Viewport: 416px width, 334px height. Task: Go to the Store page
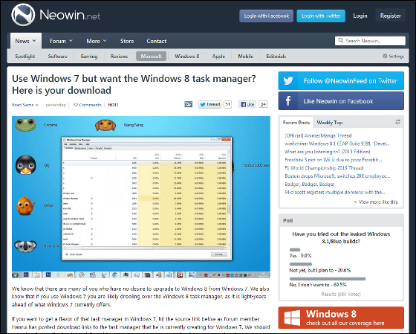(x=127, y=41)
